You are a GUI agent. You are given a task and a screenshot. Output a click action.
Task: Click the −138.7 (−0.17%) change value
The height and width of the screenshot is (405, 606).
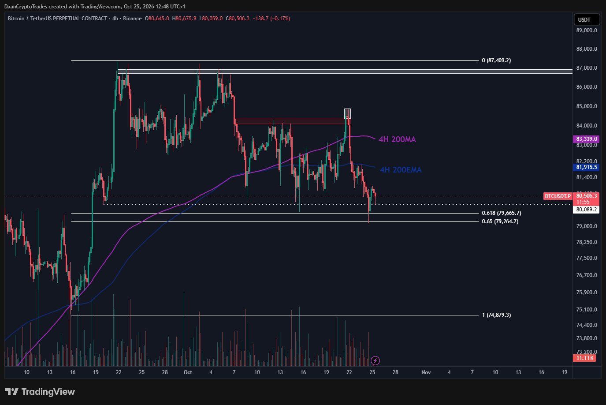click(x=271, y=19)
